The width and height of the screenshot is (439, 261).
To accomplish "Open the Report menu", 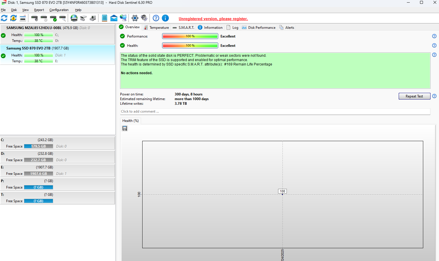I will [39, 10].
